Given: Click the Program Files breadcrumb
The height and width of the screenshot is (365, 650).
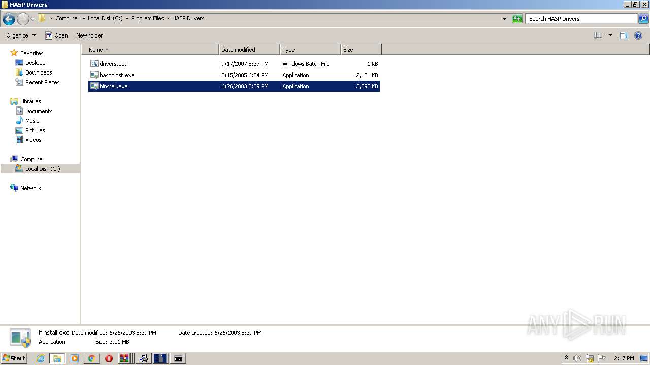Looking at the screenshot, I should (147, 18).
